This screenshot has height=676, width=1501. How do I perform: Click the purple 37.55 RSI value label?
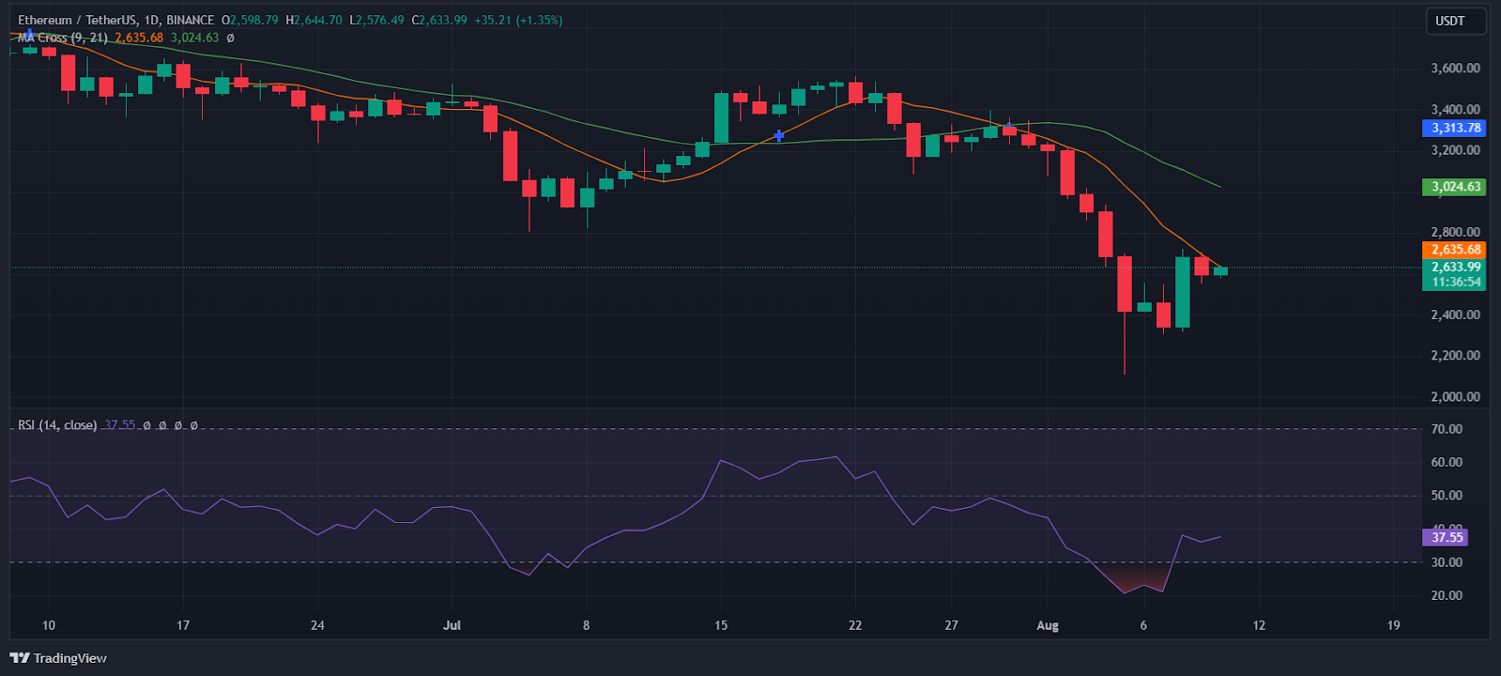[x=1447, y=538]
